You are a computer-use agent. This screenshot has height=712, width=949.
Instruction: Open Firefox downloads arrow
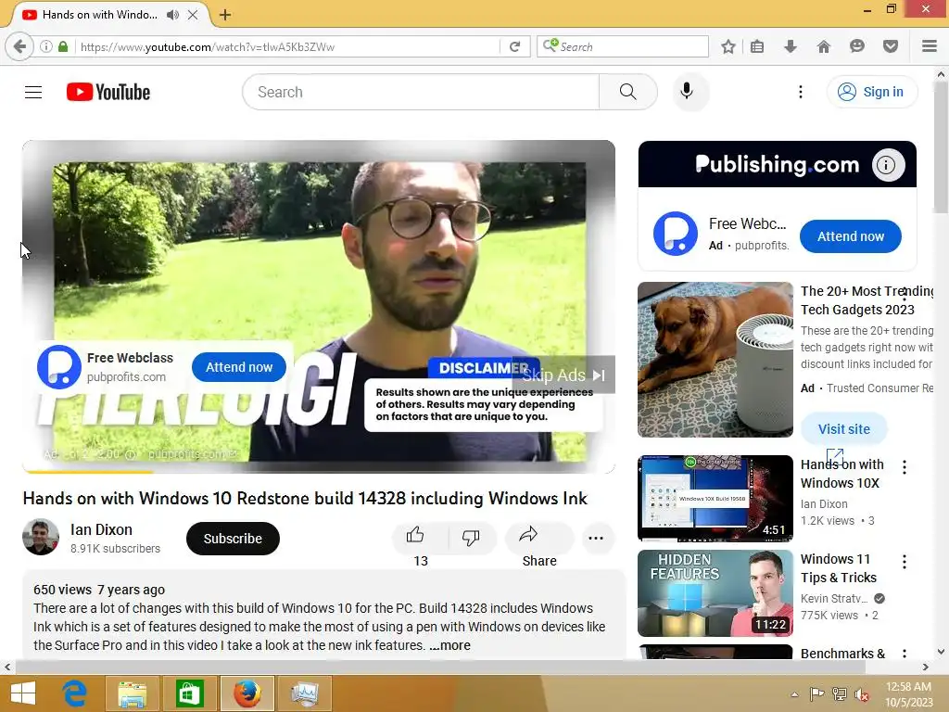(x=790, y=46)
